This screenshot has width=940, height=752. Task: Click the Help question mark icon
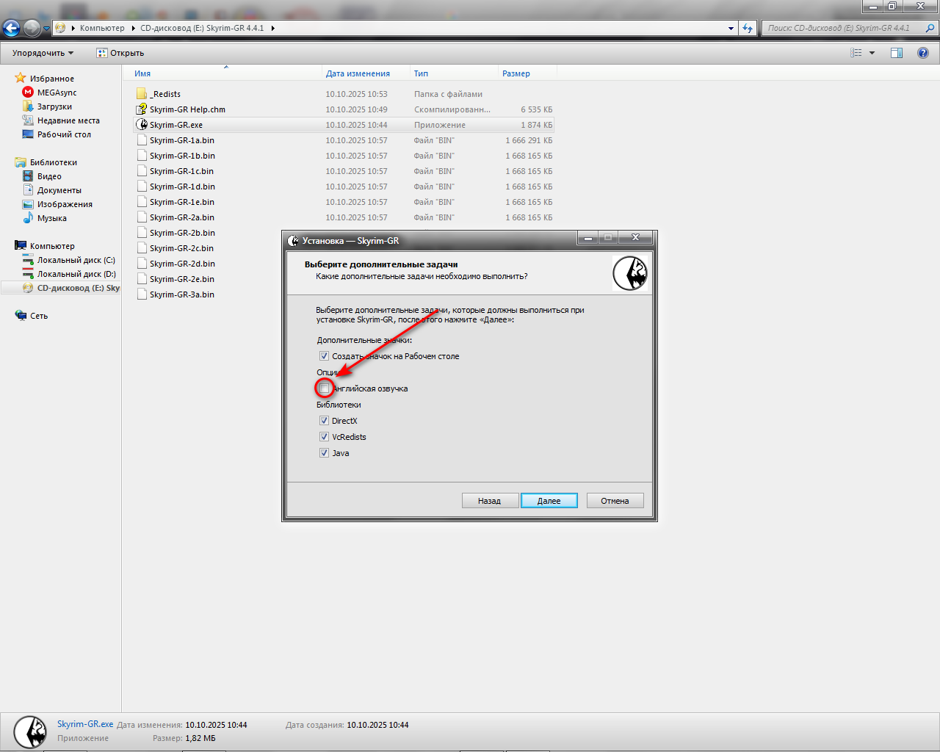coord(923,53)
